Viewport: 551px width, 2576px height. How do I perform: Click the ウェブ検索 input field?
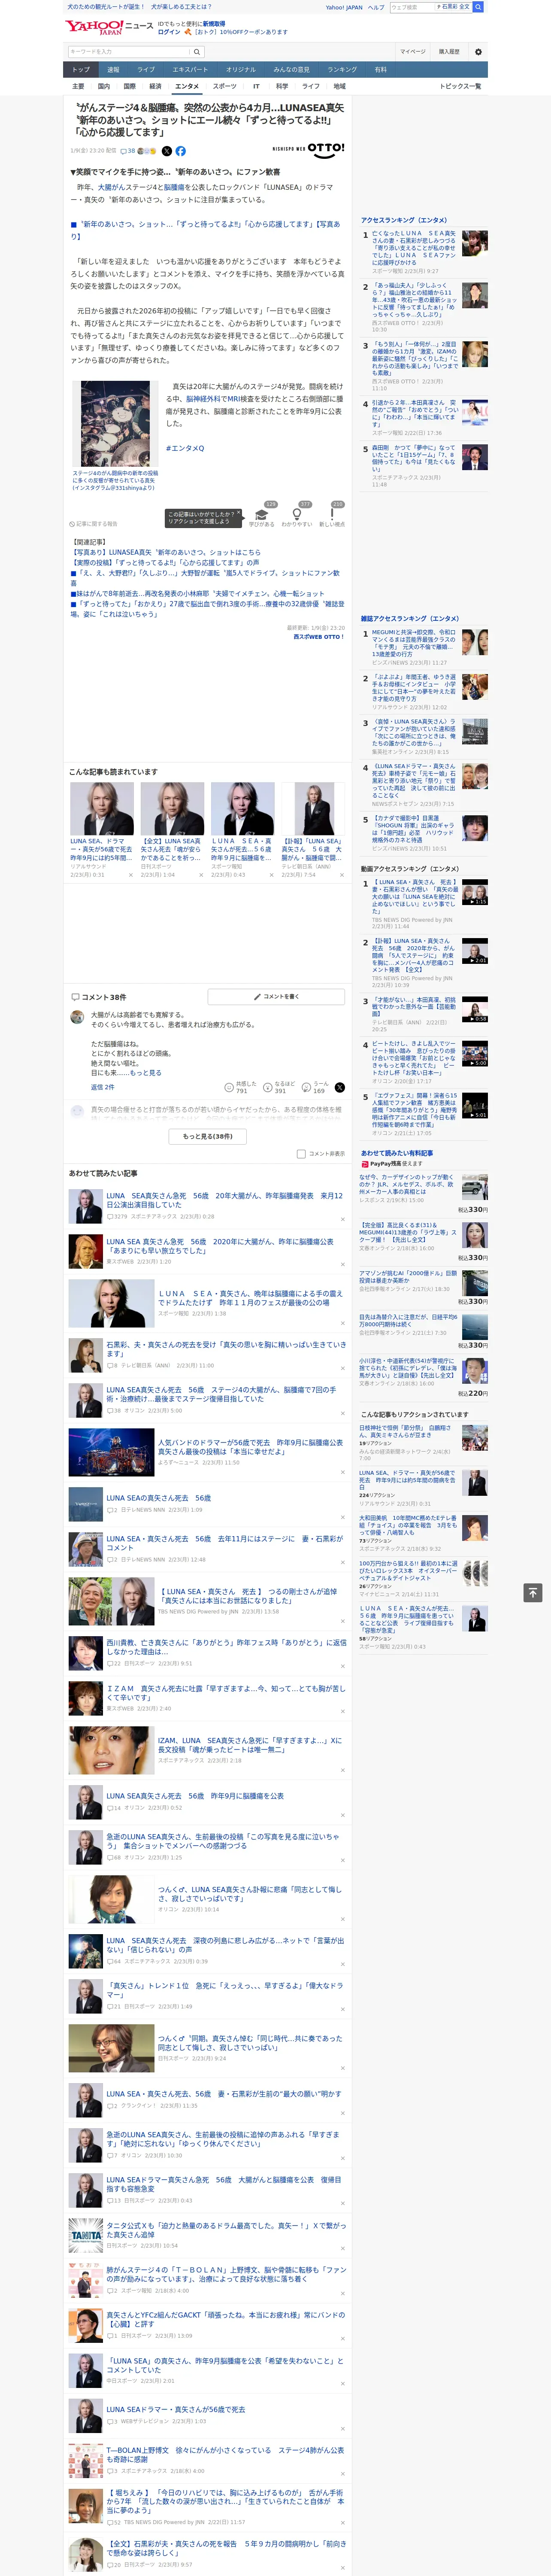[412, 7]
